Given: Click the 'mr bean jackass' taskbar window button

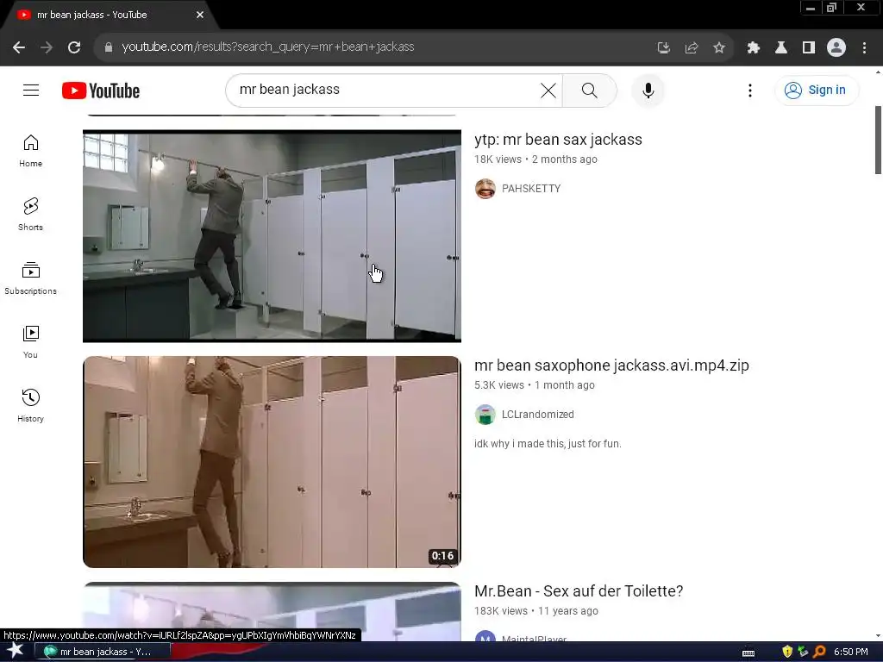Looking at the screenshot, I should tap(103, 652).
